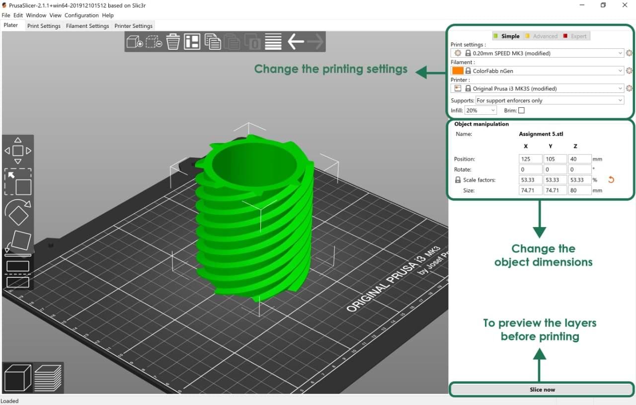
Task: Click the Delete object cube icon
Action: [x=154, y=42]
